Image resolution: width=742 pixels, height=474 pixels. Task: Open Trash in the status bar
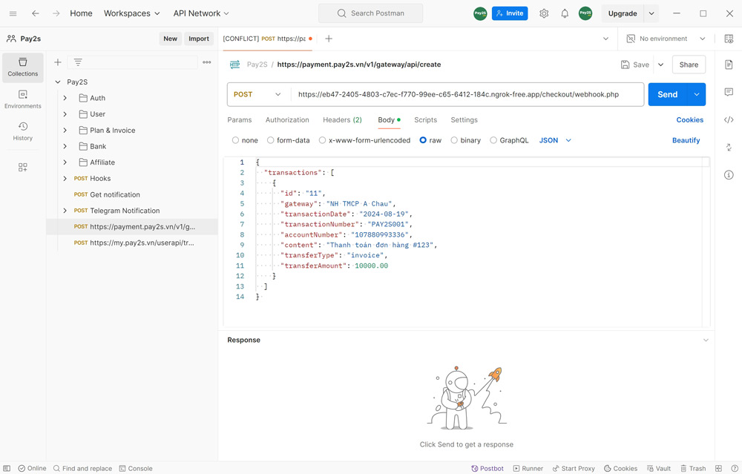tap(693, 468)
